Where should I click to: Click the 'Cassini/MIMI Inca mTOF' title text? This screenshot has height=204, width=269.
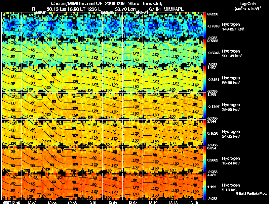tap(77, 3)
